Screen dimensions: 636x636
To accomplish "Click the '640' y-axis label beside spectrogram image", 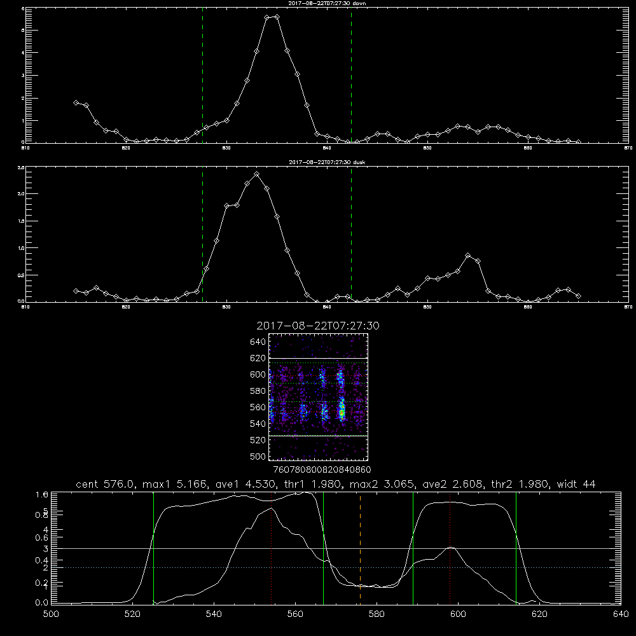I will tap(258, 342).
